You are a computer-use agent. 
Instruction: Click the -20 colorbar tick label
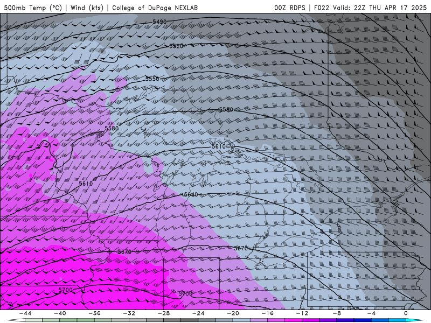233,313
